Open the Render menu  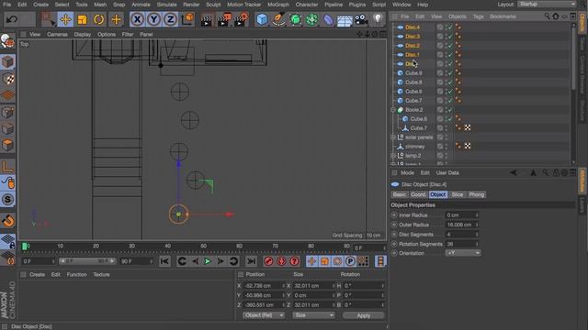tap(191, 5)
